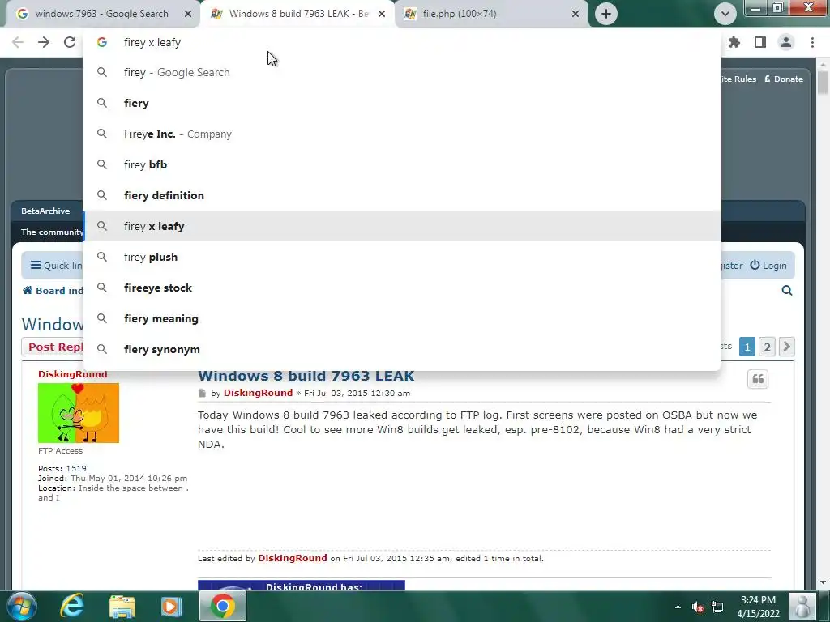The width and height of the screenshot is (830, 622).
Task: Select the fiery synonym suggestion
Action: pyautogui.click(x=402, y=349)
